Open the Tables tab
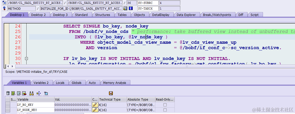Image resolution: width=295 pixels, height=114 pixels. (122, 15)
